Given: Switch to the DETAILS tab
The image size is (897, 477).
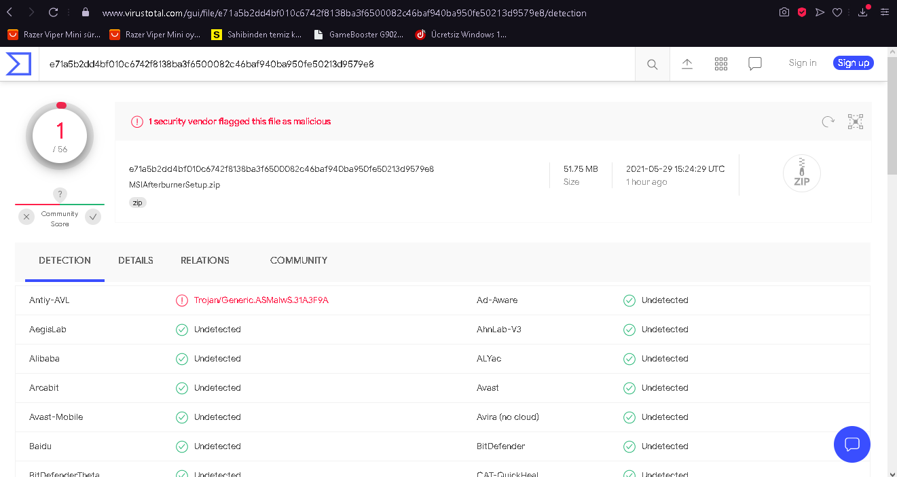Looking at the screenshot, I should [x=136, y=260].
